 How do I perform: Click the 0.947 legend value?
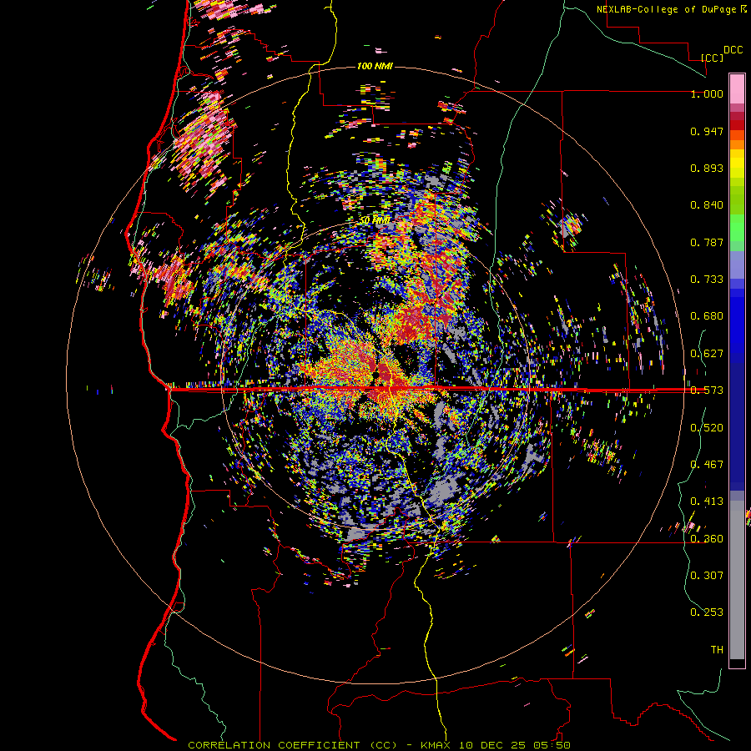[707, 131]
